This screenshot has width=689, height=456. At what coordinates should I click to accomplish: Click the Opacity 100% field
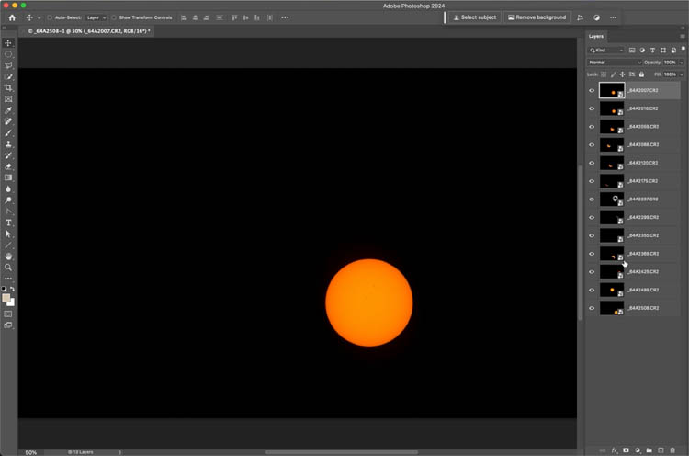click(x=670, y=63)
